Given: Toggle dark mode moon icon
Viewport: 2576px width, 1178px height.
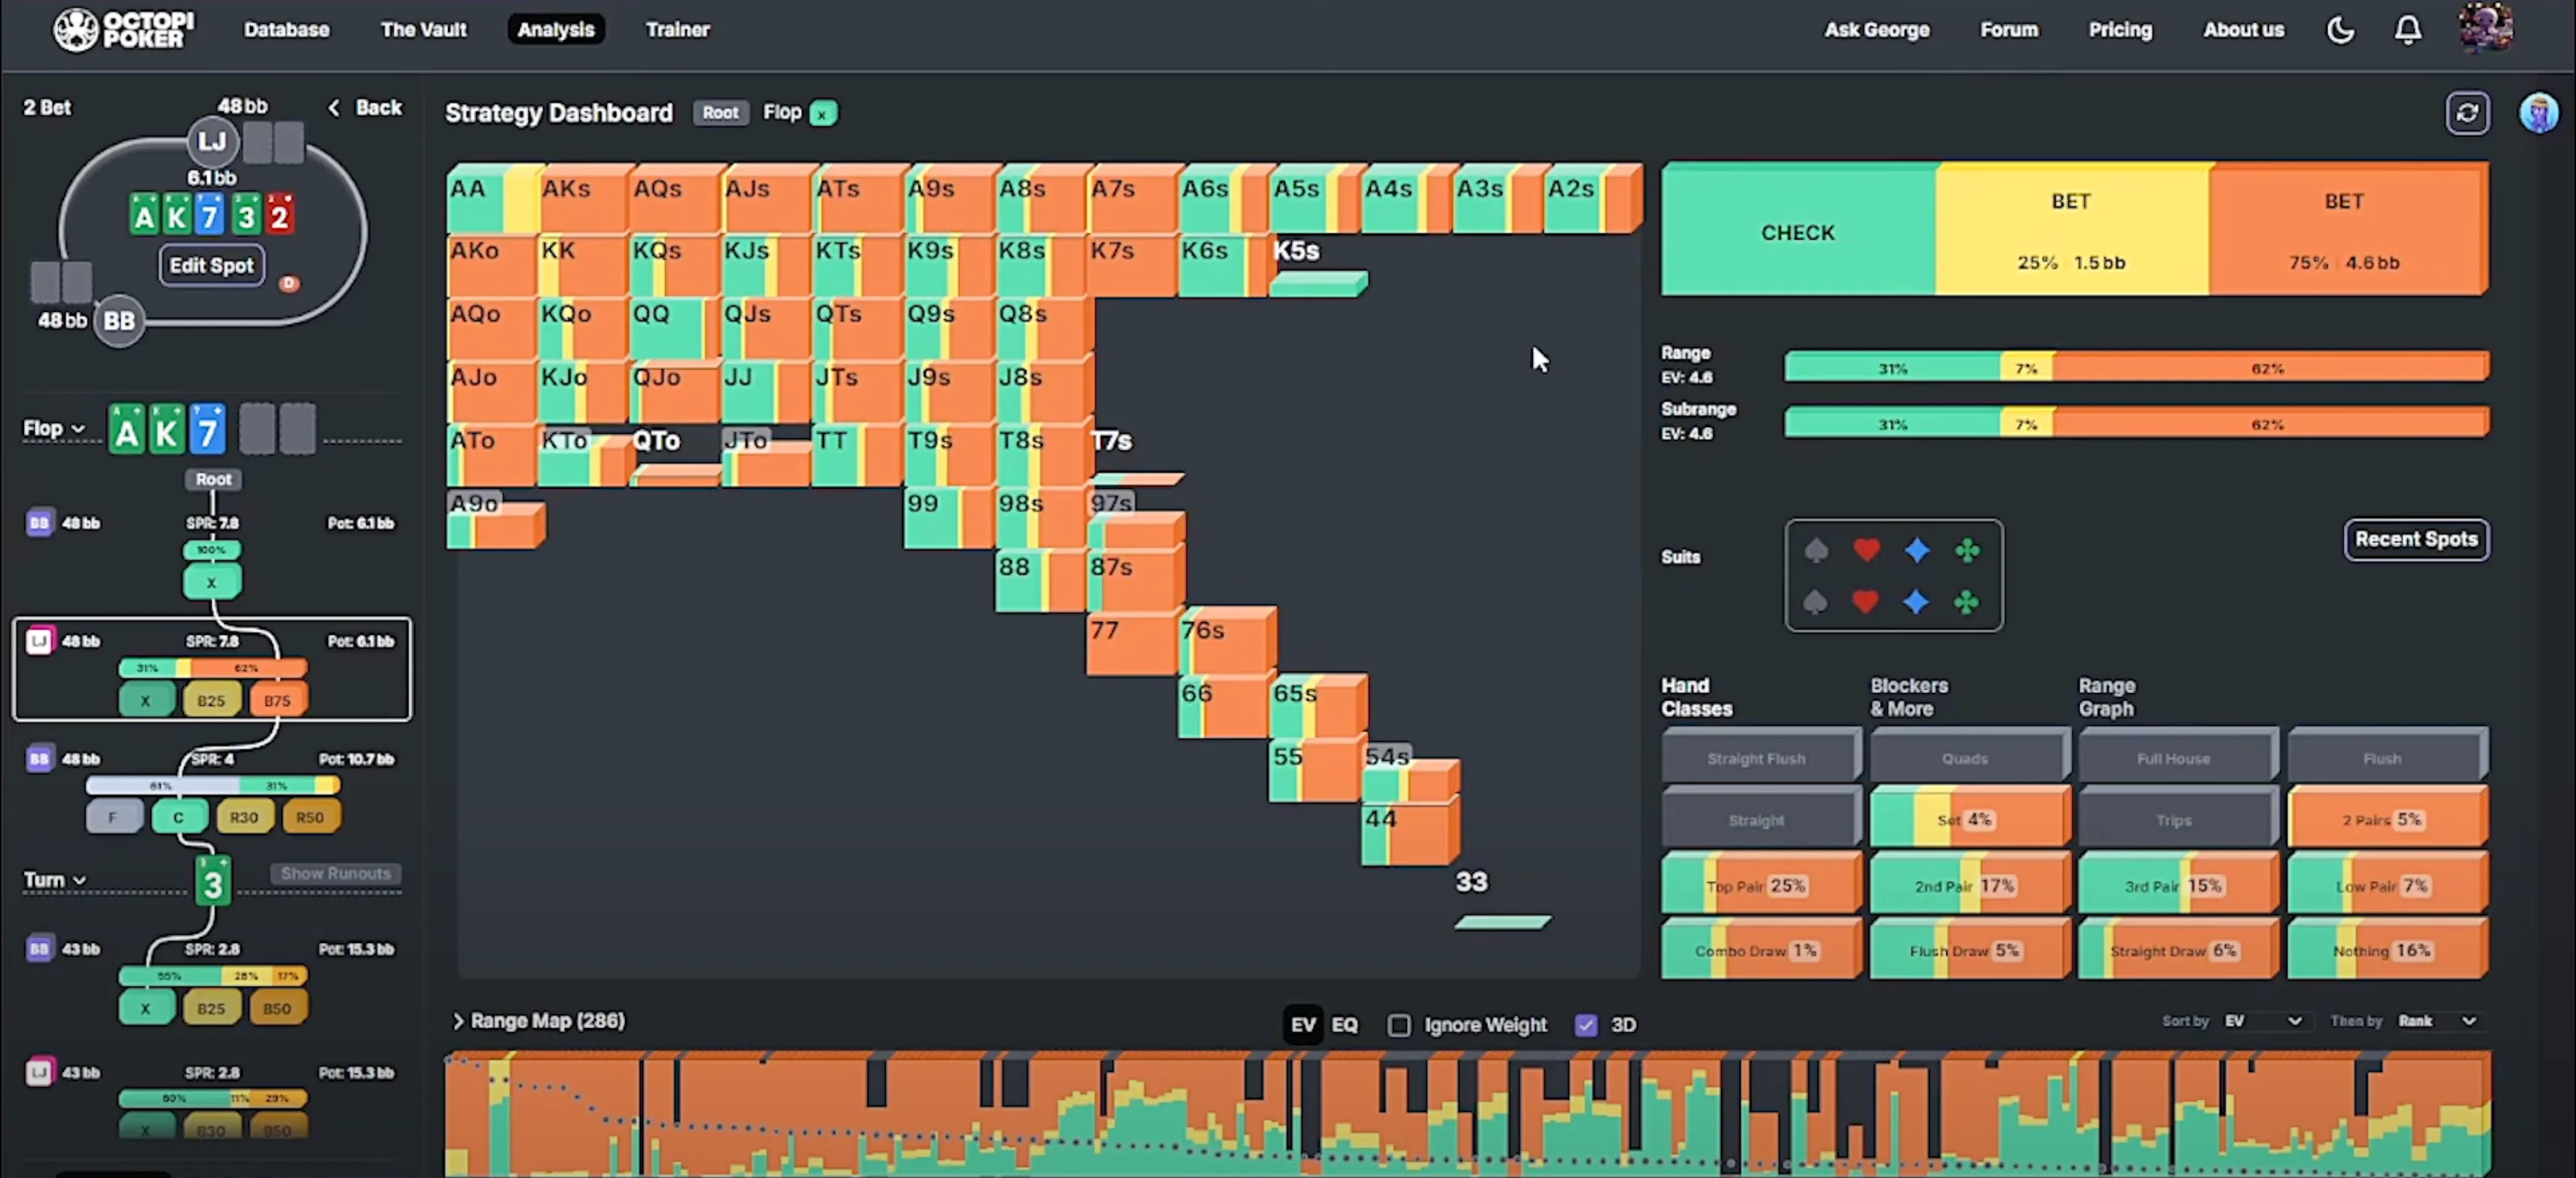Looking at the screenshot, I should coord(2340,30).
